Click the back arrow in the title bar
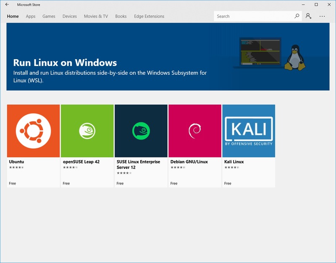The width and height of the screenshot is (336, 263). 7,5
